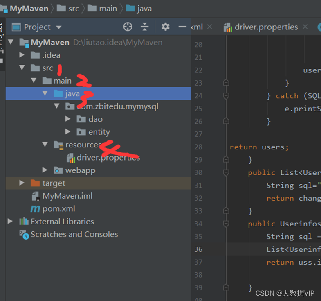321x301 pixels.
Task: Click line number 36 in the gutter
Action: (x=198, y=249)
